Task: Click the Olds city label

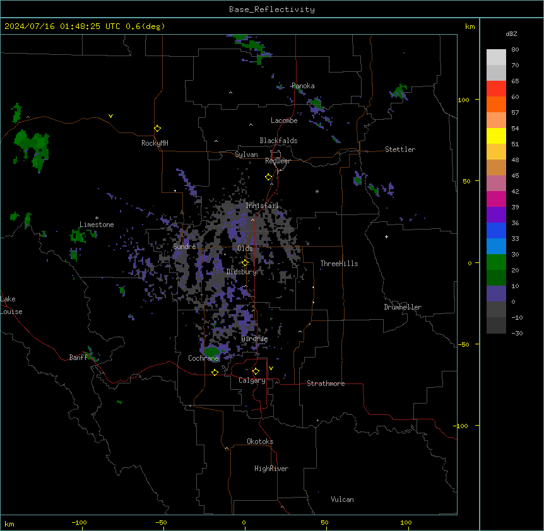Action: [245, 248]
